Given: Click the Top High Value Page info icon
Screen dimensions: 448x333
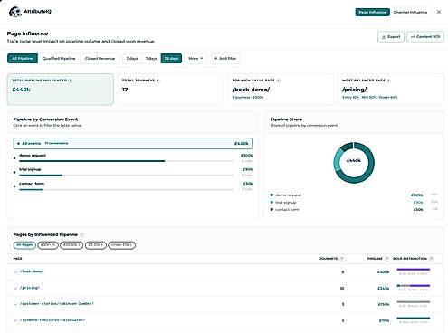Looking at the screenshot, I should click(278, 81).
